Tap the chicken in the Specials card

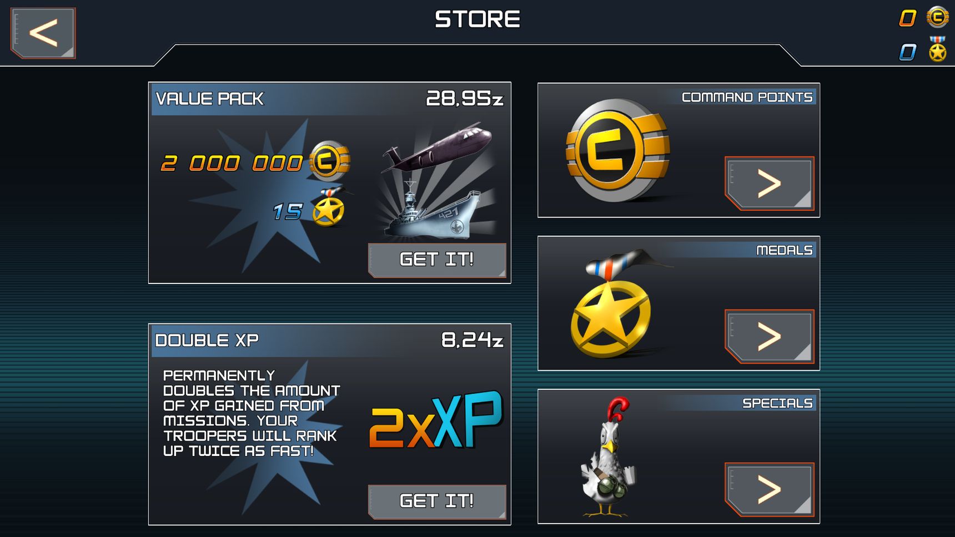point(607,457)
